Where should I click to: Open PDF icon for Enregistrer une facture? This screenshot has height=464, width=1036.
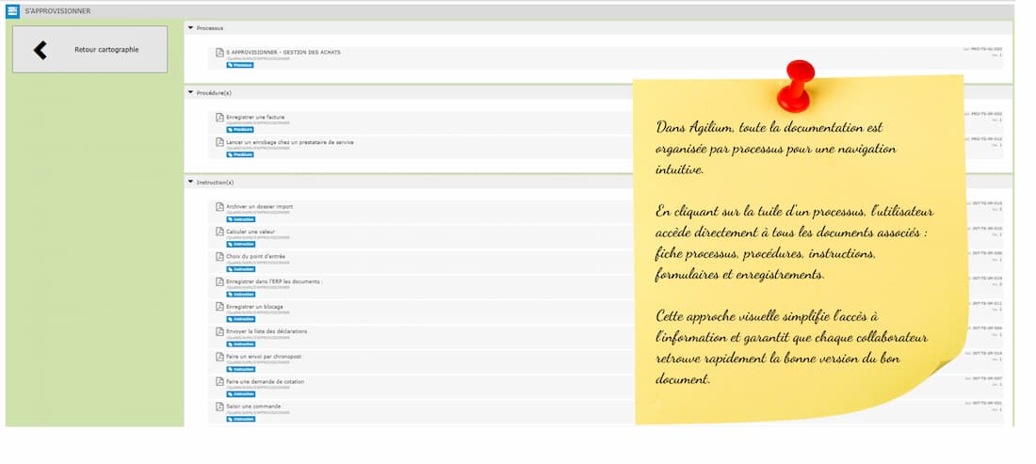tap(219, 118)
